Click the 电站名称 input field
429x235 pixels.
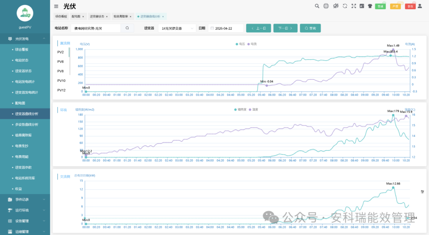96,28
